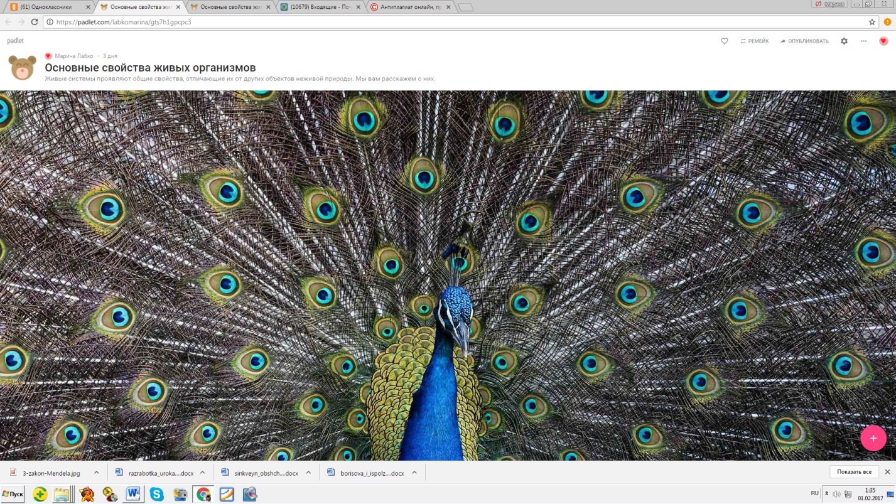Open the red star application in taskbar
Viewport: 896px width, 504px height.
tap(87, 495)
